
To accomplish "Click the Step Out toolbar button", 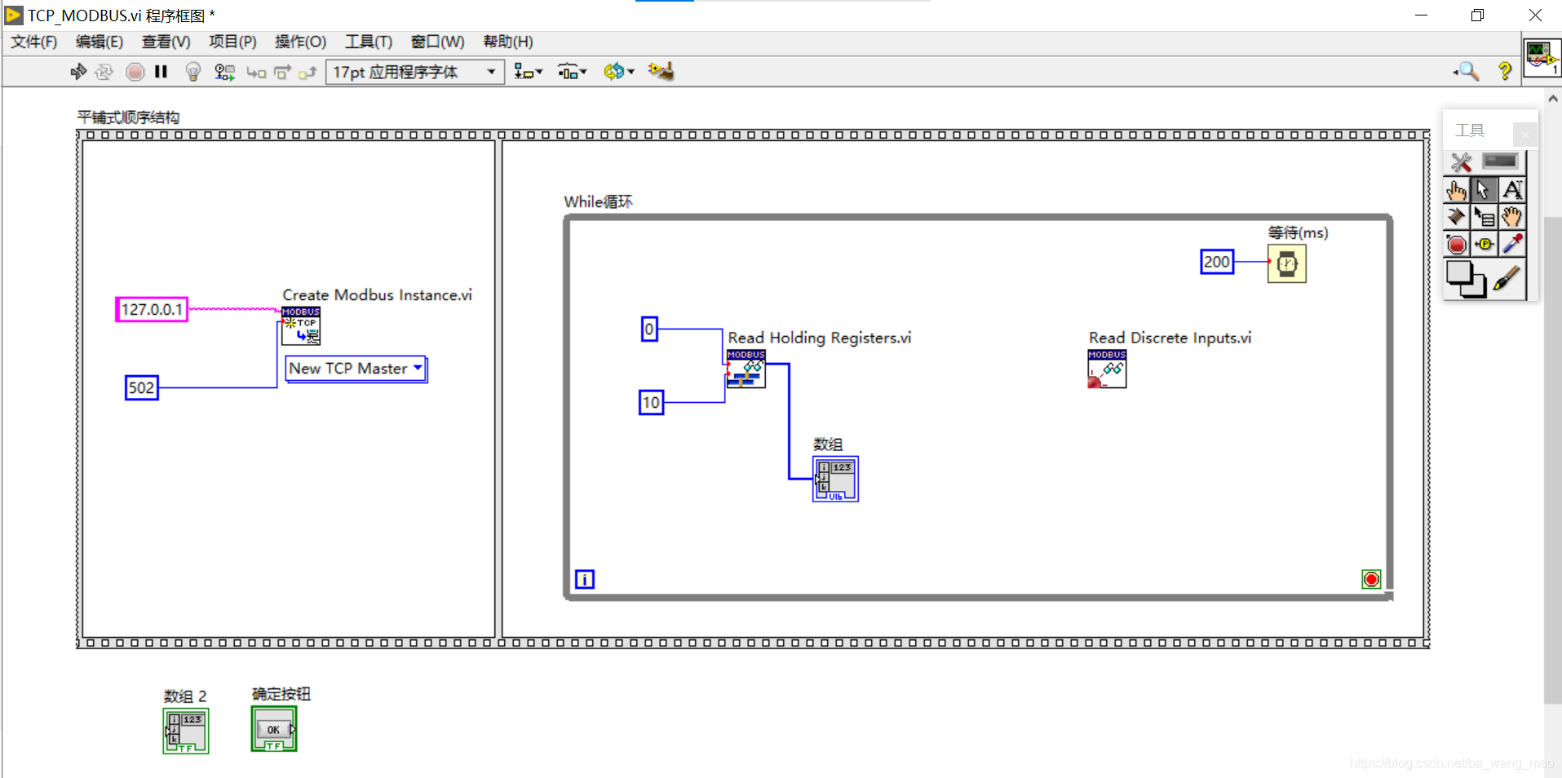I will (x=308, y=72).
